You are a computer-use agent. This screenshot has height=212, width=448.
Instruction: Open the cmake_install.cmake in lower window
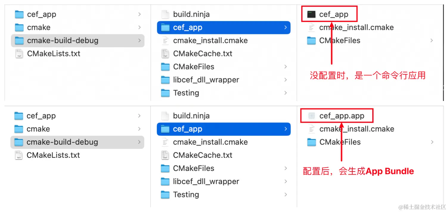tap(210, 142)
